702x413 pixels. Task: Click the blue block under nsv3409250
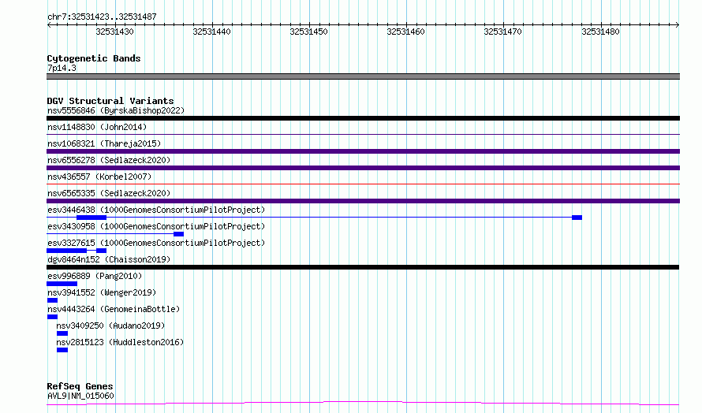(62, 333)
